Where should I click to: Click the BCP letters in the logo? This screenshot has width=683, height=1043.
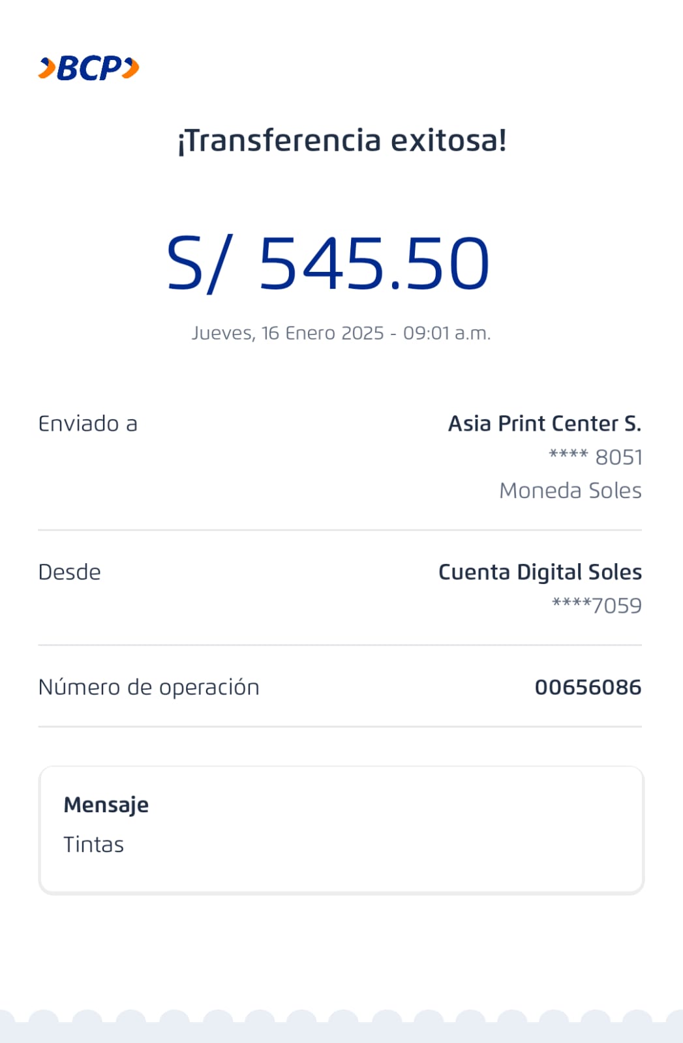(x=89, y=68)
